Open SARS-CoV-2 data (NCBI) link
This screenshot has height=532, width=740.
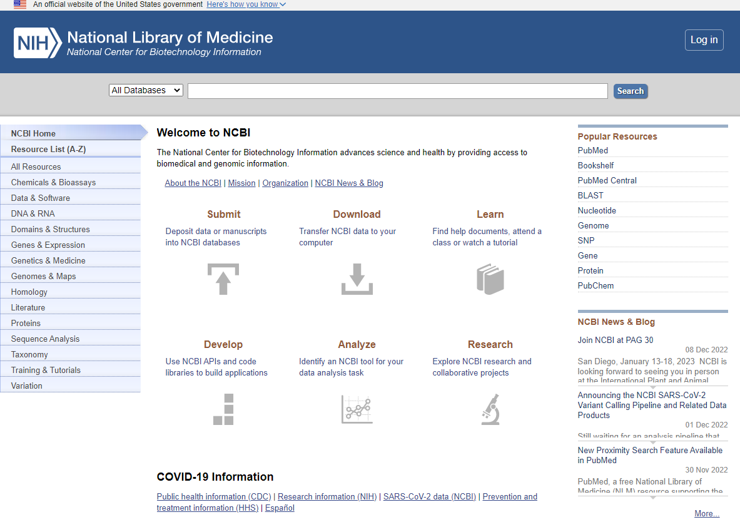point(430,496)
